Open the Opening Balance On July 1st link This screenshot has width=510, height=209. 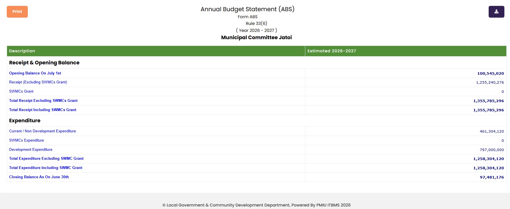[x=35, y=73]
